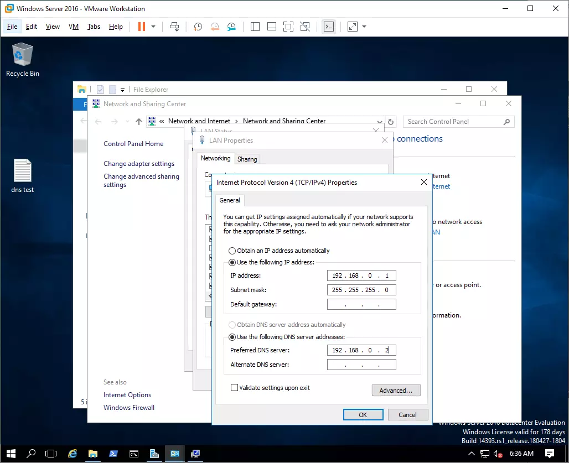Show hidden system tray icons
Image resolution: width=569 pixels, height=463 pixels.
click(x=471, y=453)
